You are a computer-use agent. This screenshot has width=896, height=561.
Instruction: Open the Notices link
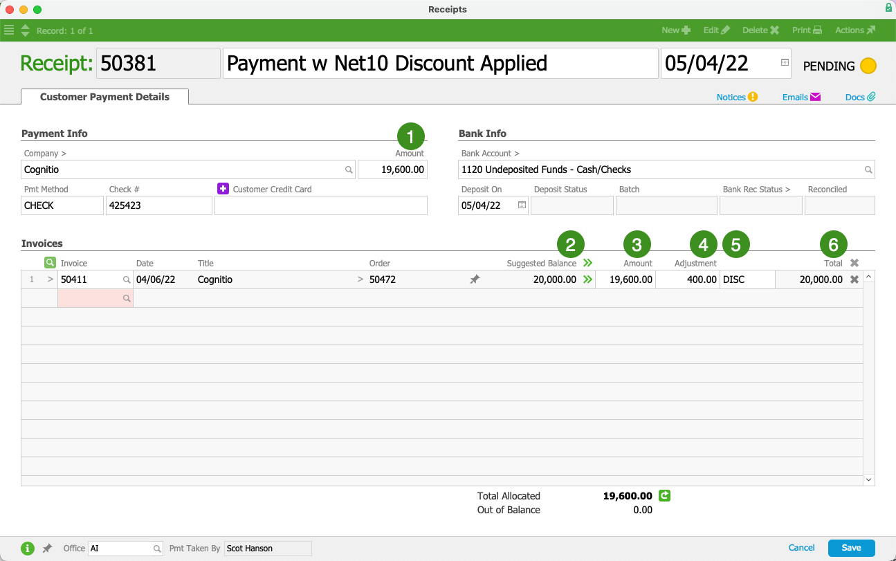coord(737,98)
